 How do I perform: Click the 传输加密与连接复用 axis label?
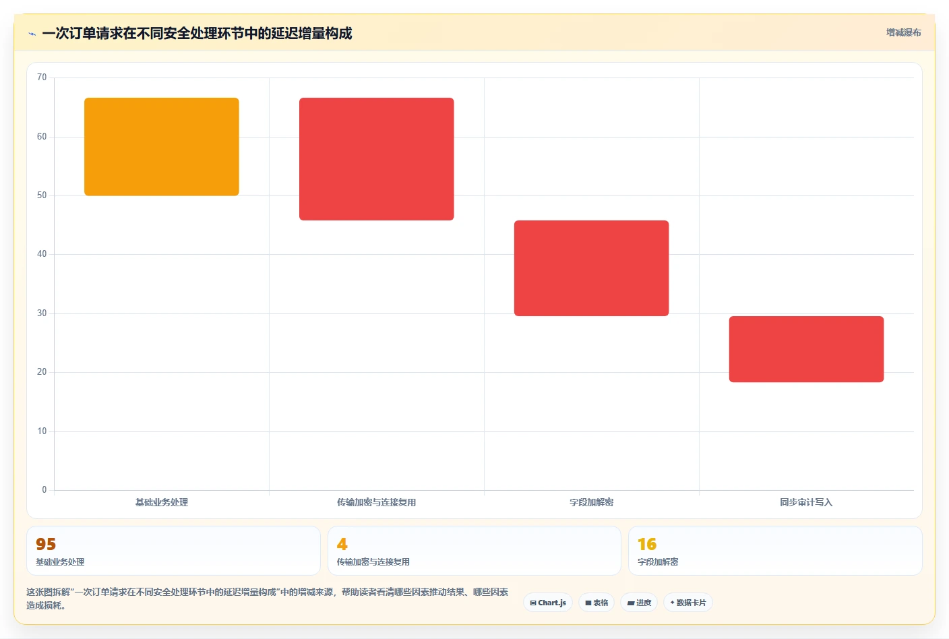[x=377, y=502]
